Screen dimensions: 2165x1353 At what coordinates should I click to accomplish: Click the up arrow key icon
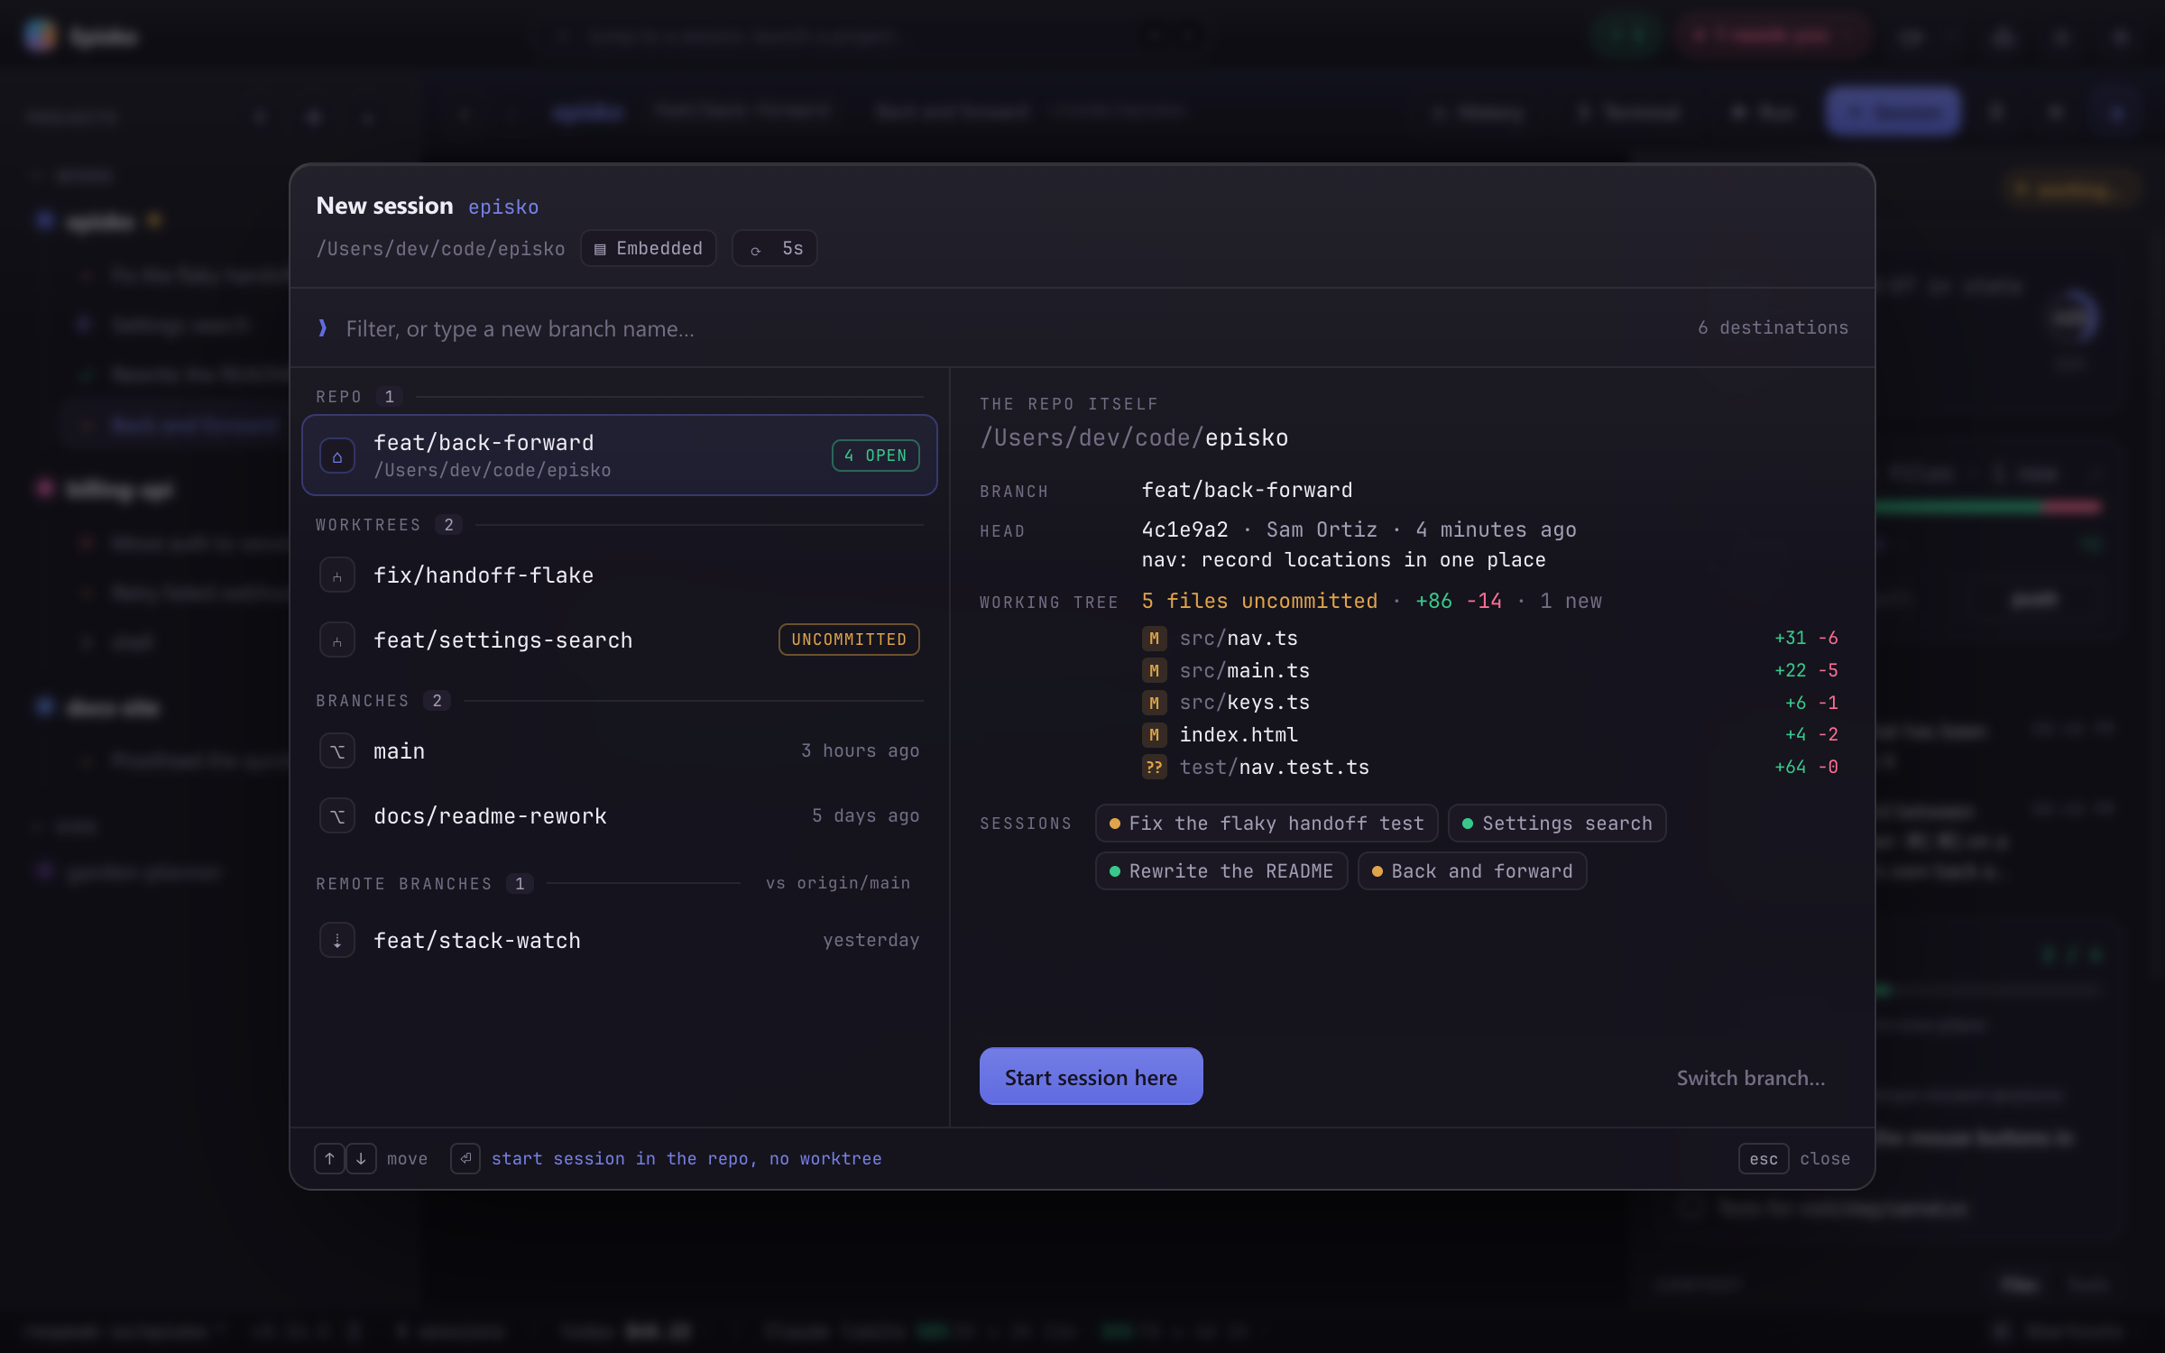tap(330, 1159)
